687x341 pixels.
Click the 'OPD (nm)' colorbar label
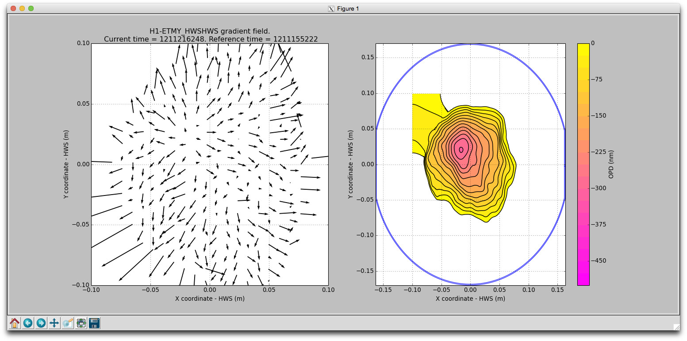tap(611, 164)
